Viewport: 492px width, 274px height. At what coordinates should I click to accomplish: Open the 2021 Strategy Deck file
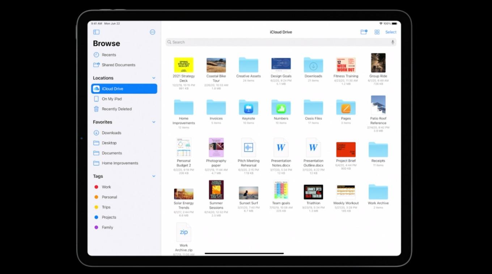click(184, 65)
